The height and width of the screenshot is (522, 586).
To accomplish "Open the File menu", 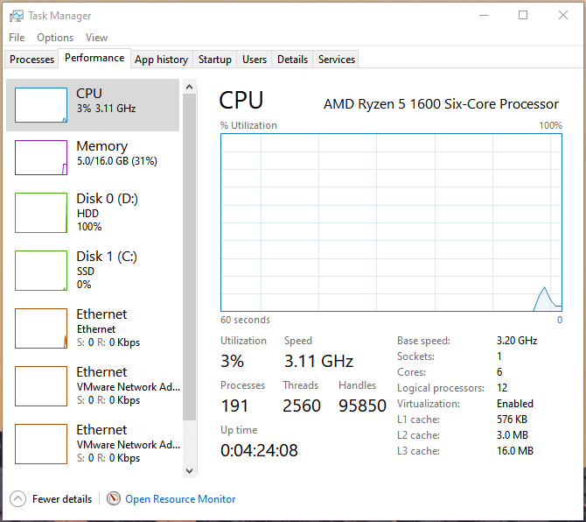I will [x=17, y=38].
